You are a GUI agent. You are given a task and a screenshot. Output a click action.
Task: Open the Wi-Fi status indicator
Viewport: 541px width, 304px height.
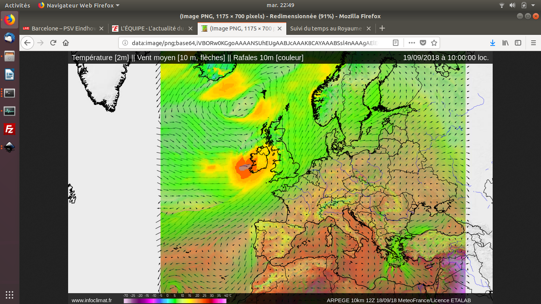pyautogui.click(x=502, y=6)
